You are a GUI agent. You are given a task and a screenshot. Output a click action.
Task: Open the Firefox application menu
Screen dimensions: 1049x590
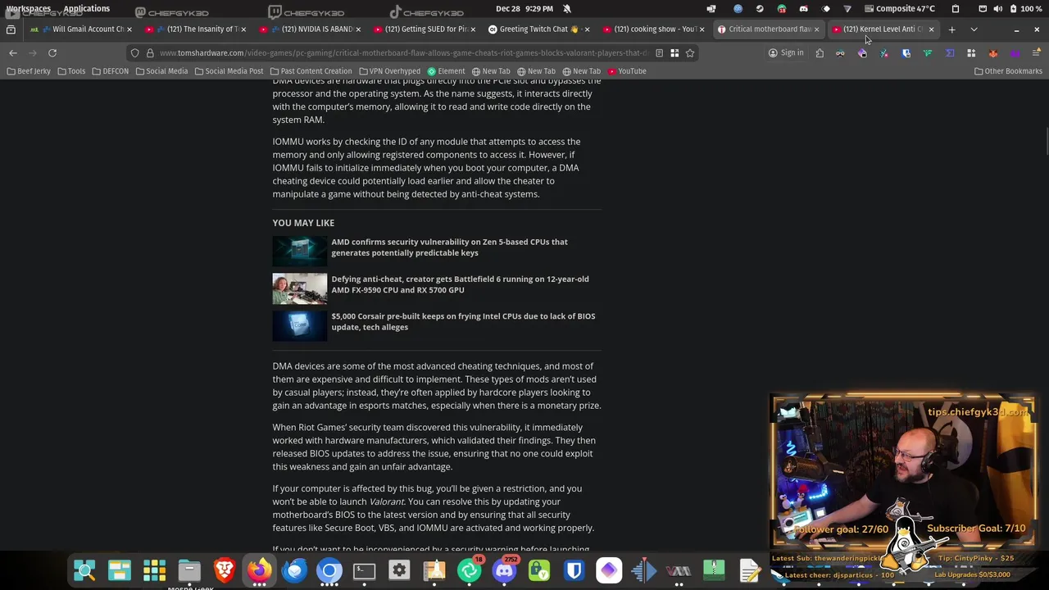click(x=1037, y=53)
